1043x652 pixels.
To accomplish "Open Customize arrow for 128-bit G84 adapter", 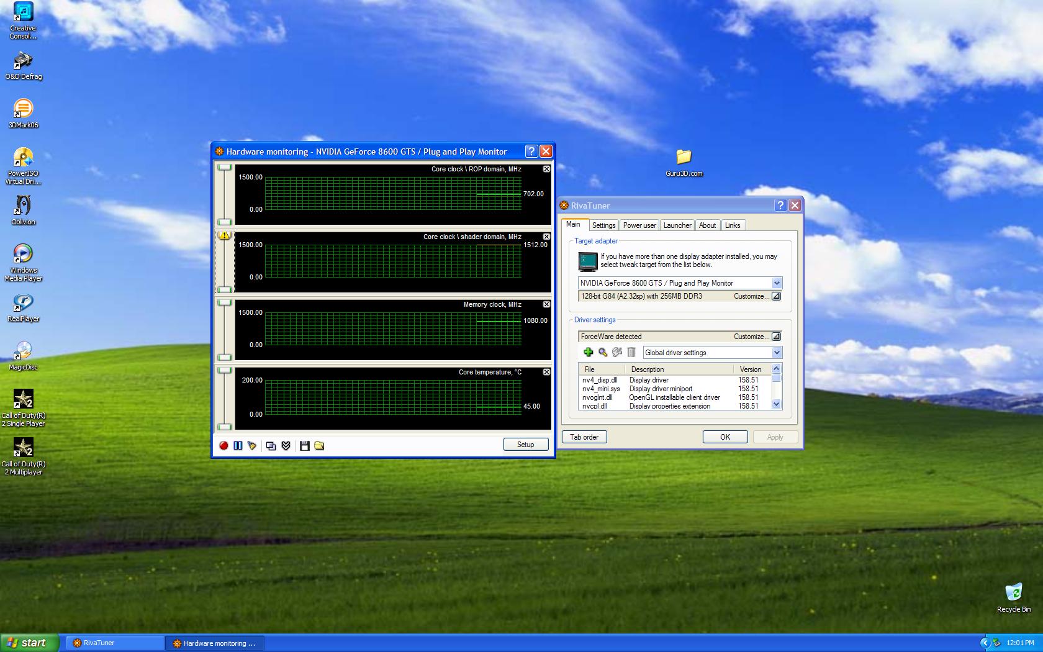I will pyautogui.click(x=776, y=296).
